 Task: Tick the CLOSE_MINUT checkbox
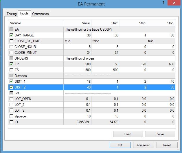11,52
